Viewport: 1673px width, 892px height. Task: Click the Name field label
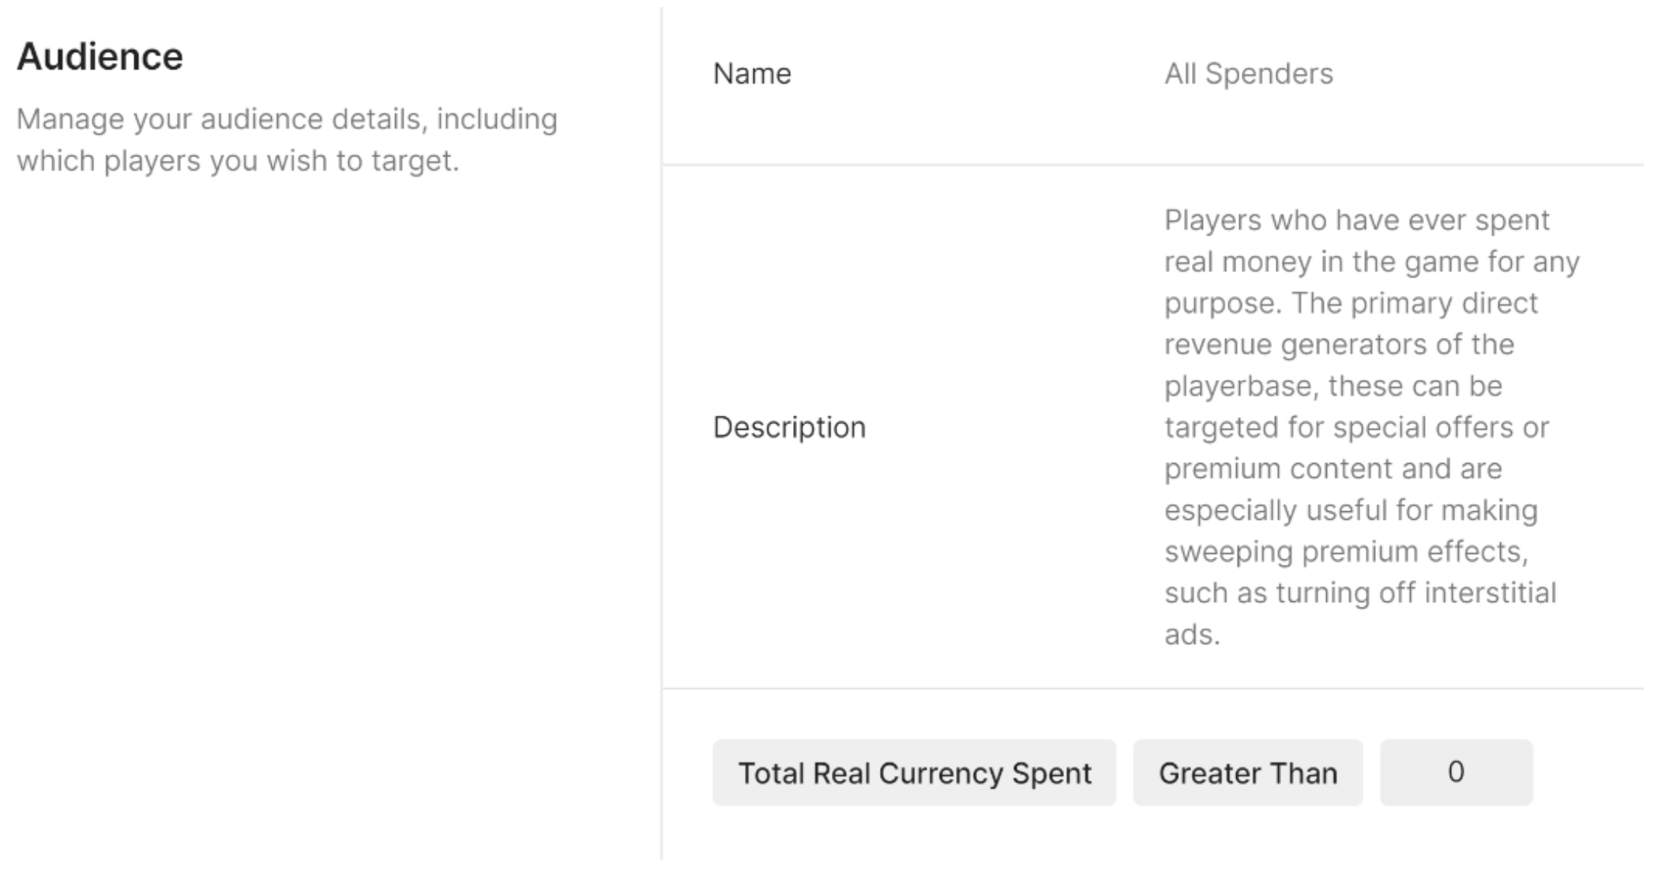coord(752,74)
